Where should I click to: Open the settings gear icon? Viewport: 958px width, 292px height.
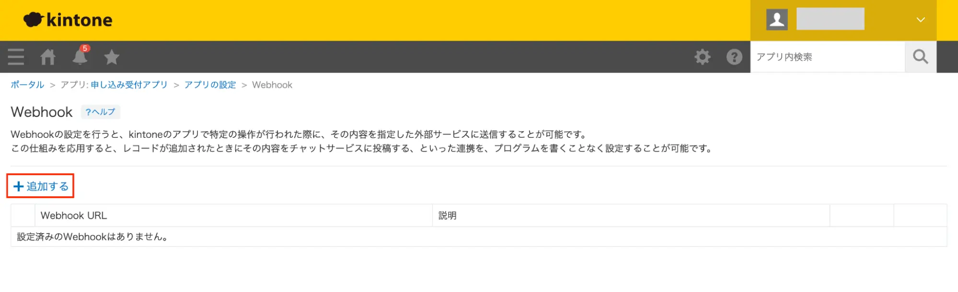(x=703, y=57)
